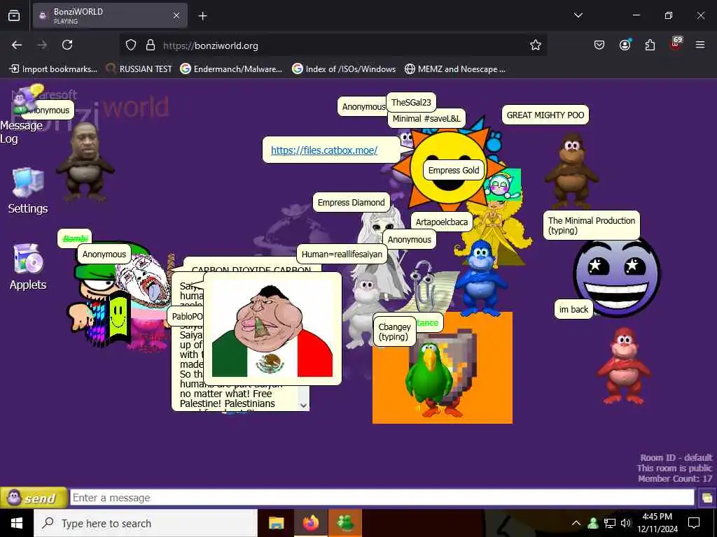Click the Minimal #saveL&L name tag

click(426, 118)
